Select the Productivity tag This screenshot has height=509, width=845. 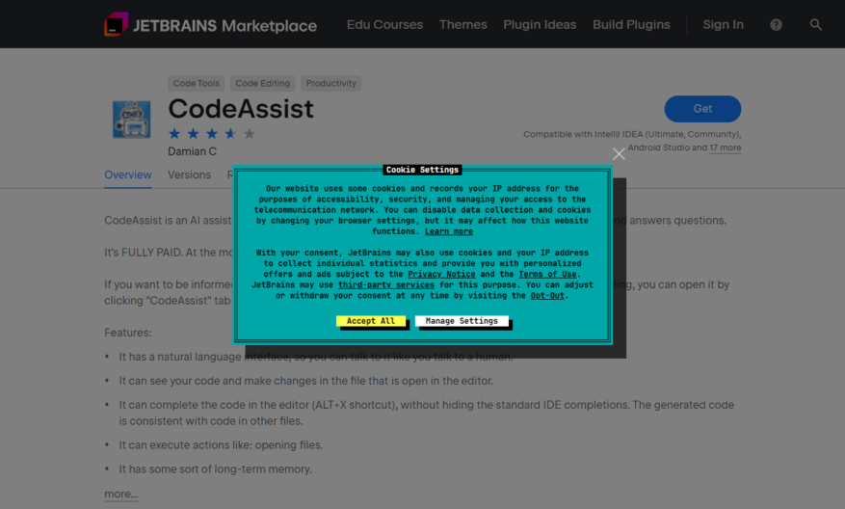coord(330,83)
